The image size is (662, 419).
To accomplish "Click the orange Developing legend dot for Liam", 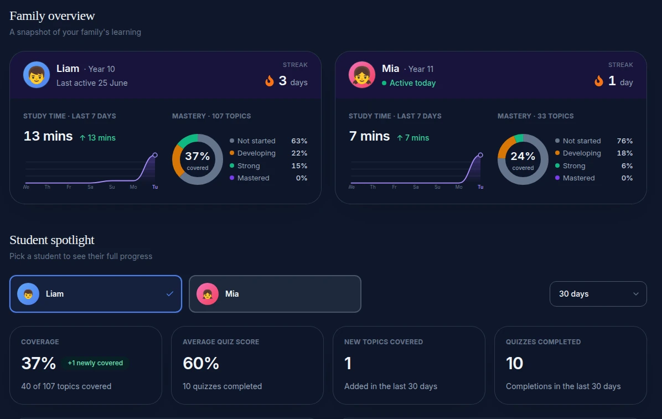I will click(232, 153).
